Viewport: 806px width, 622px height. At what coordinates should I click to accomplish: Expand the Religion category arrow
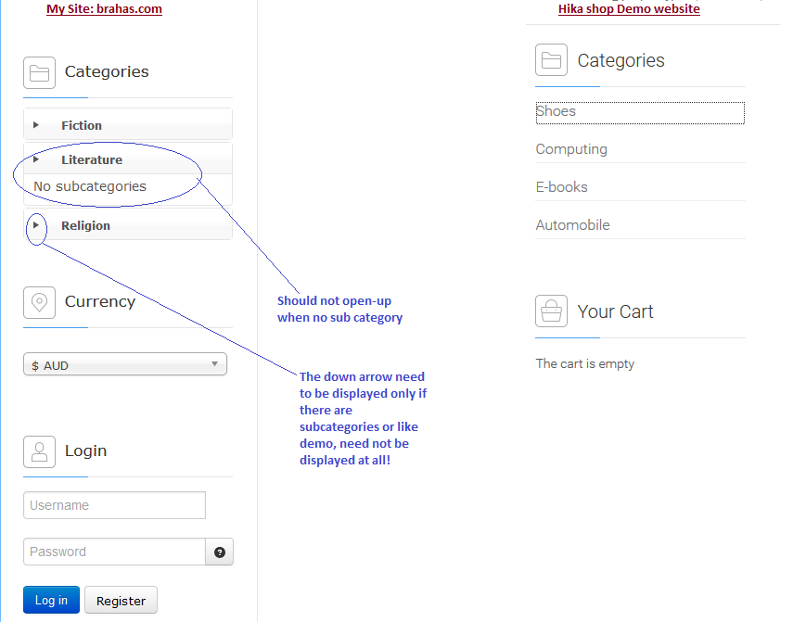pyautogui.click(x=36, y=225)
